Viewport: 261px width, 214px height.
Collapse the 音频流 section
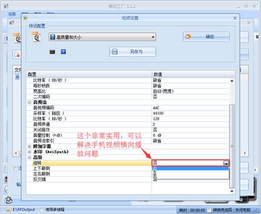point(29,102)
